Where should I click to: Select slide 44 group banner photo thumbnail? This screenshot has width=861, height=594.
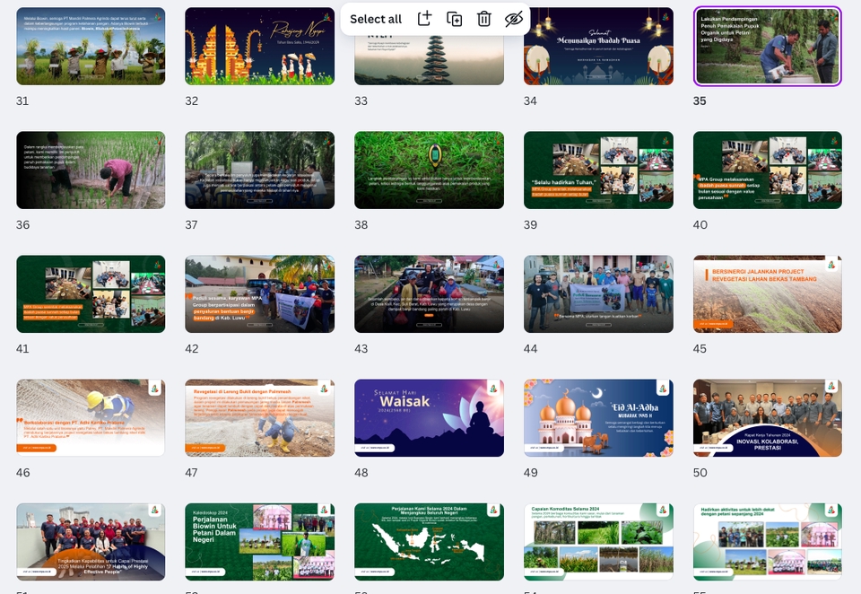pyautogui.click(x=598, y=294)
